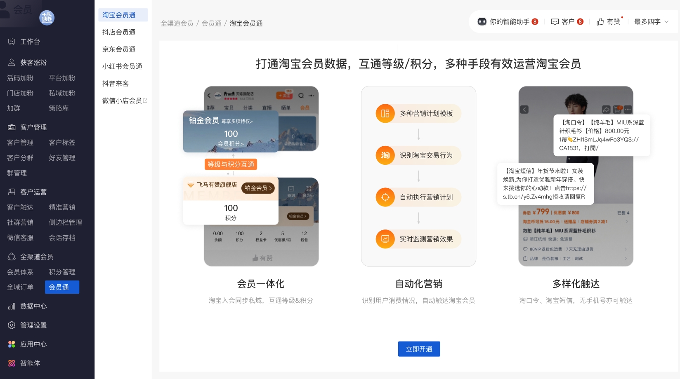Click the 工作台 workbench icon in sidebar
Image resolution: width=680 pixels, height=379 pixels.
[x=12, y=42]
